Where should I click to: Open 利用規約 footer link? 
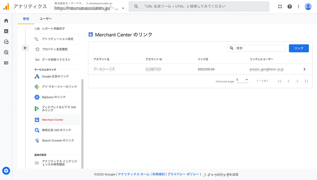(158, 174)
